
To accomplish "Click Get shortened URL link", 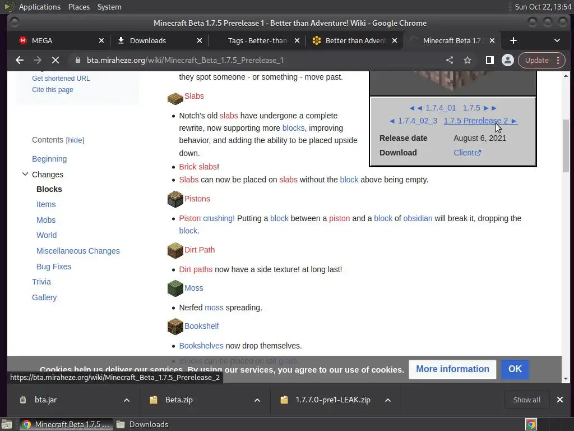I will pyautogui.click(x=61, y=79).
